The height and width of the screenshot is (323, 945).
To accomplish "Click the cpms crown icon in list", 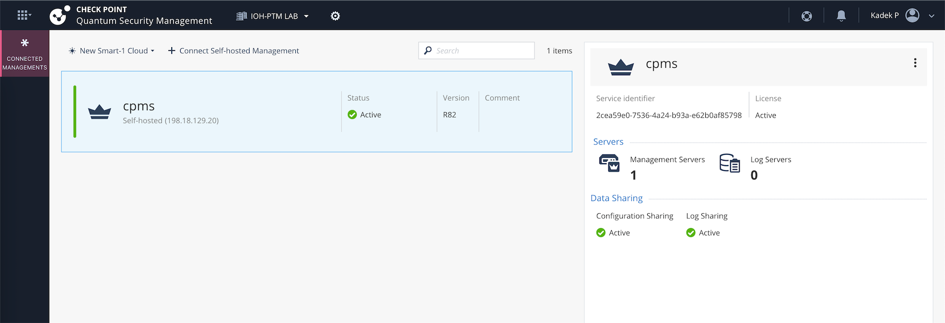I will click(x=99, y=112).
